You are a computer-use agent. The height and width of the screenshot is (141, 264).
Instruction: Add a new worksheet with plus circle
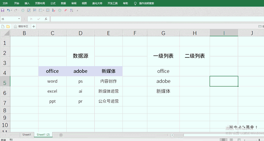coord(61,135)
